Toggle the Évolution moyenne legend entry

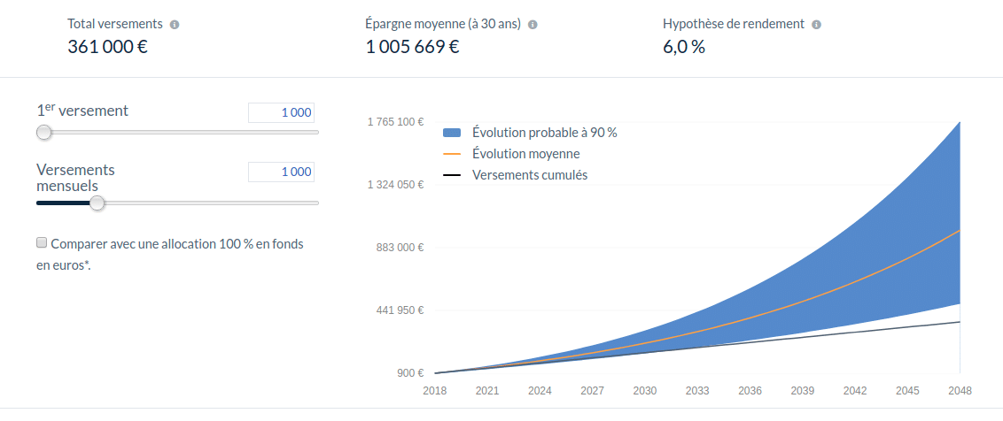tap(511, 154)
